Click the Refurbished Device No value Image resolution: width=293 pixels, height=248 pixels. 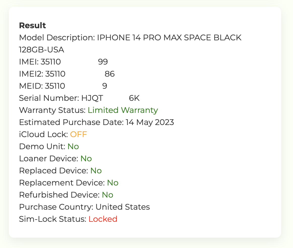coord(108,195)
